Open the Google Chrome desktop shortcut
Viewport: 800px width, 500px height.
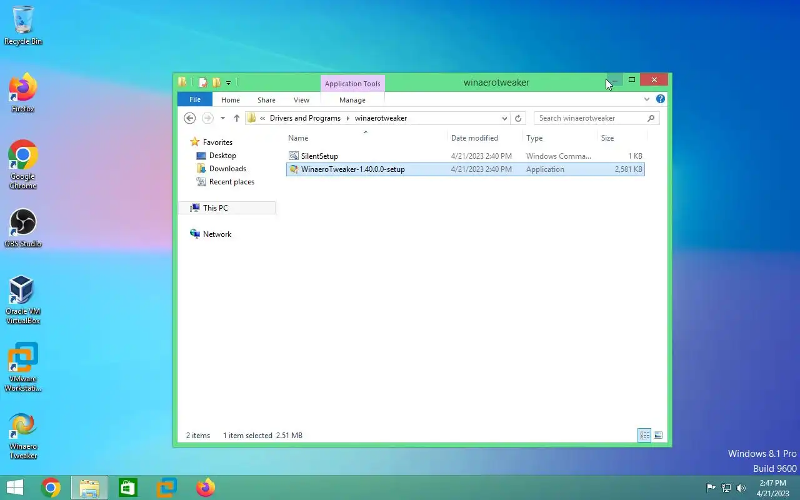pos(23,164)
